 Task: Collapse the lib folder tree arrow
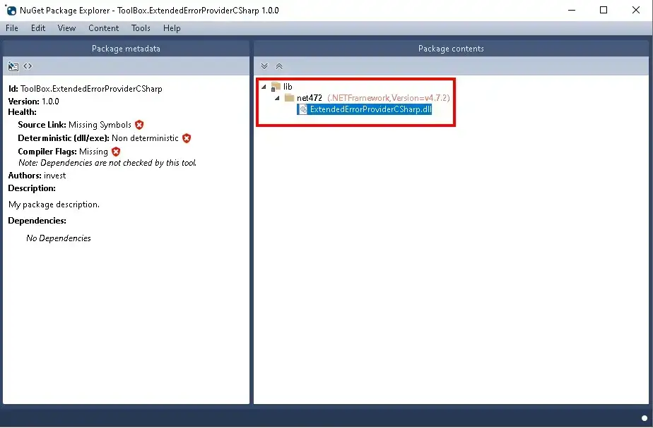[264, 87]
